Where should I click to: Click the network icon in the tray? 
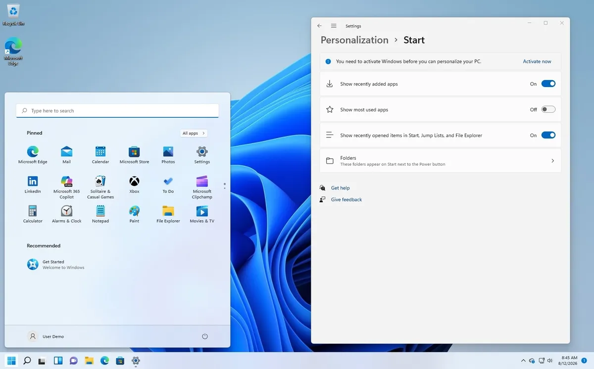coord(542,361)
